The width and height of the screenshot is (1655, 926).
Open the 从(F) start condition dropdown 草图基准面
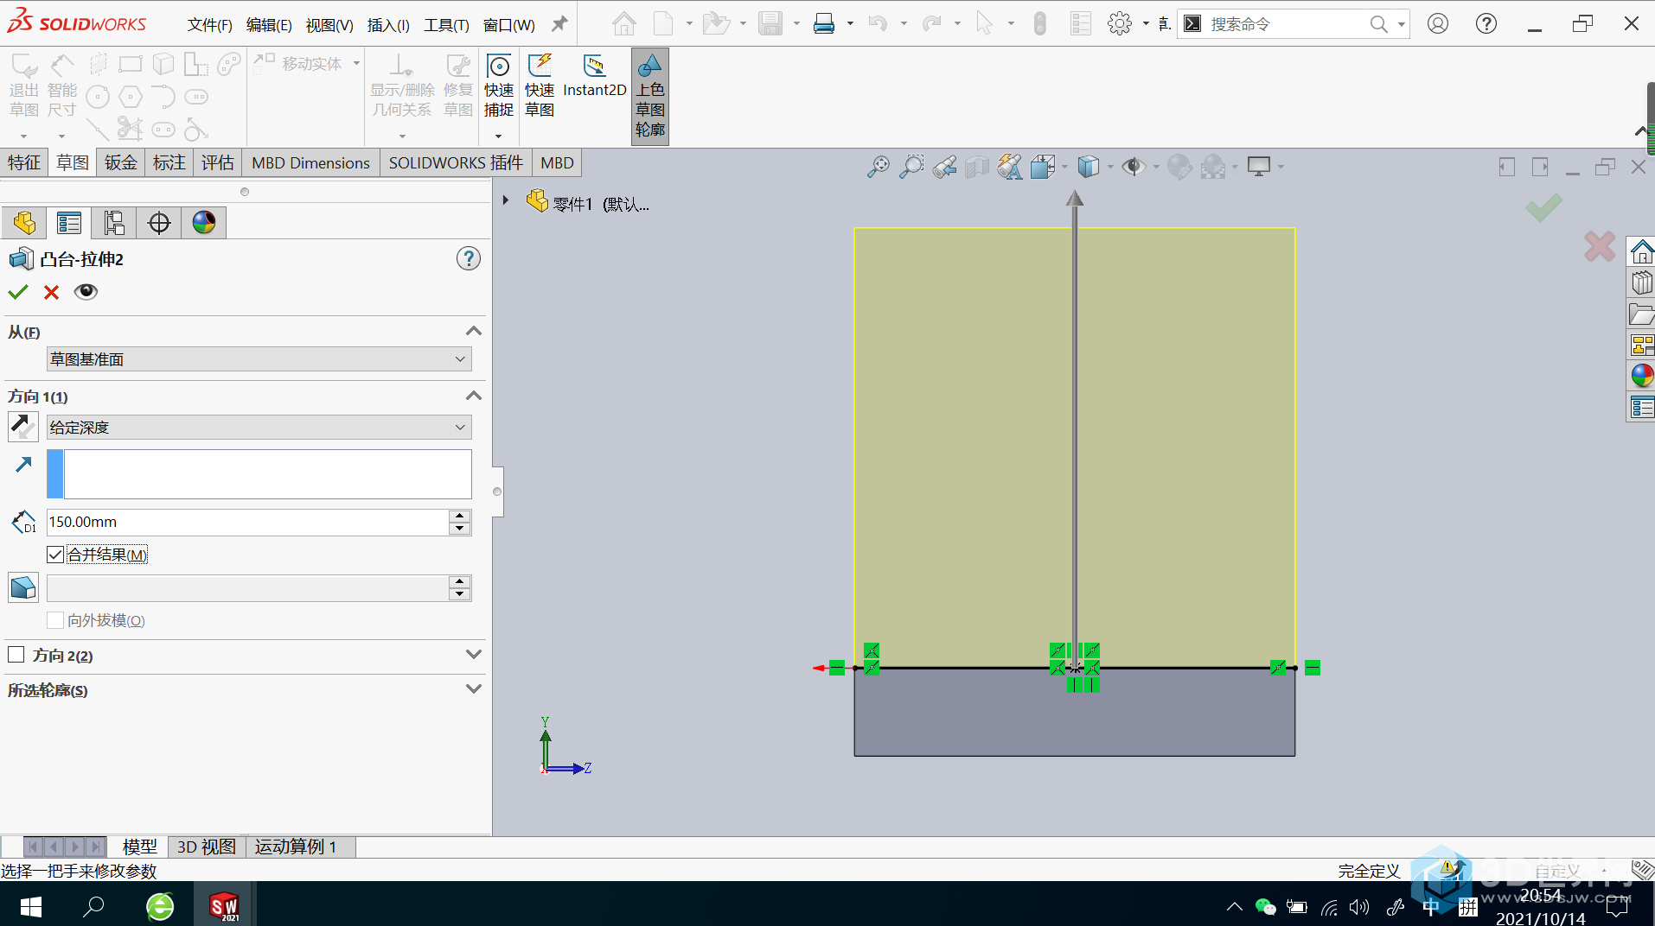tap(259, 359)
